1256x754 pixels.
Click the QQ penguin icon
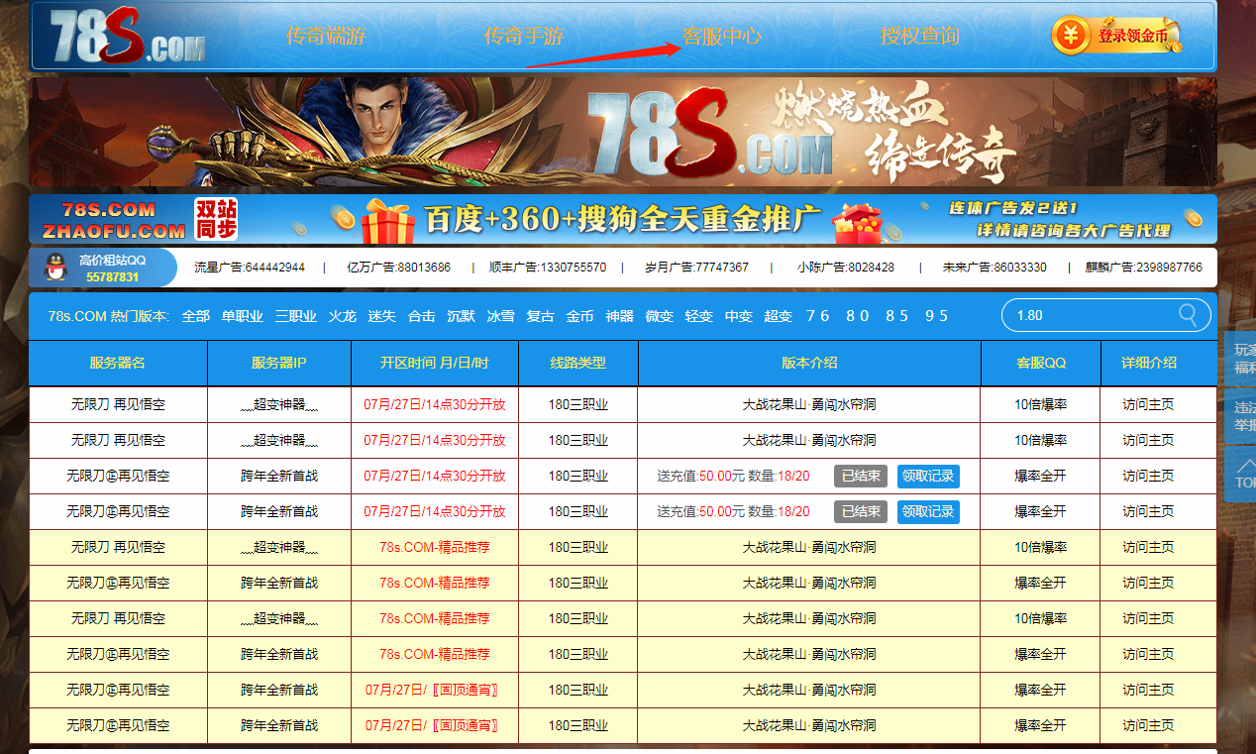point(56,268)
